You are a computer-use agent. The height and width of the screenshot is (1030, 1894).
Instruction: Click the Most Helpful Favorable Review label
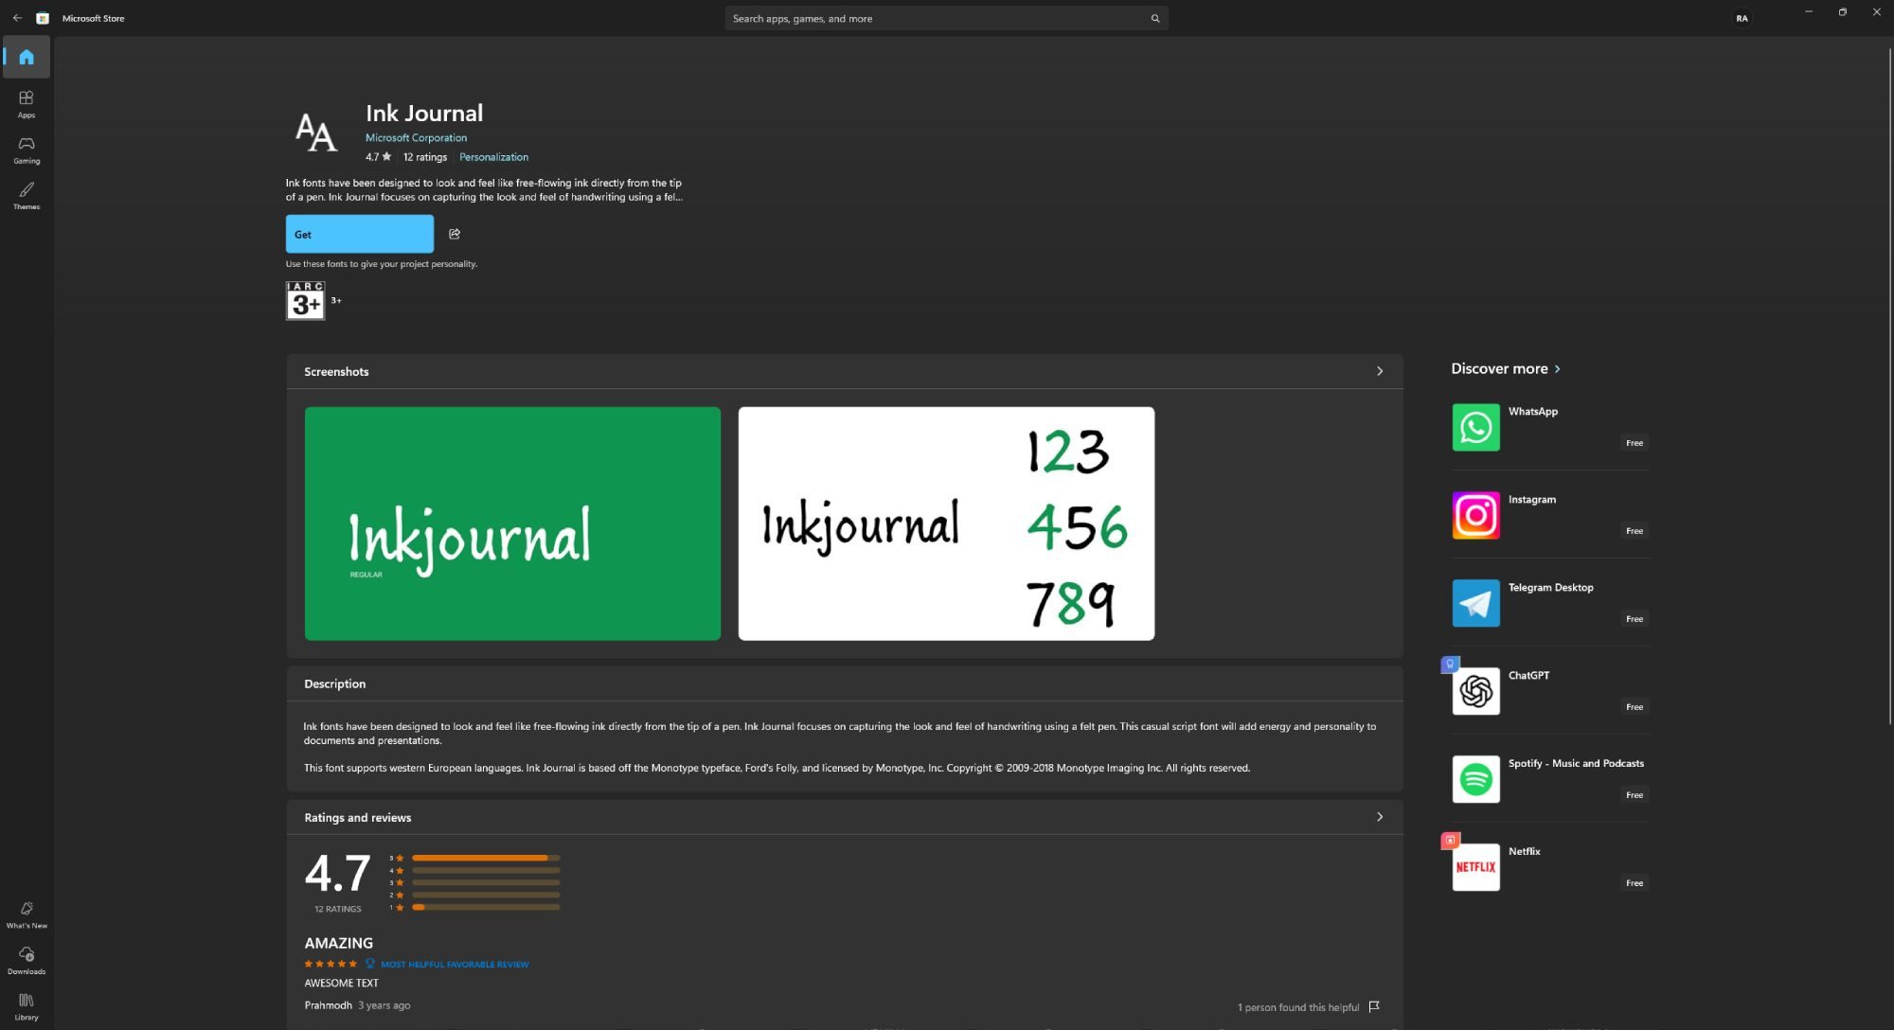[455, 964]
